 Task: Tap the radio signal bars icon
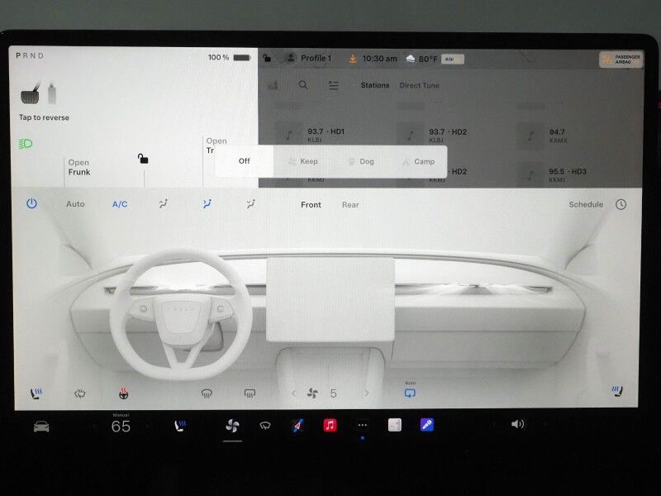pyautogui.click(x=273, y=85)
